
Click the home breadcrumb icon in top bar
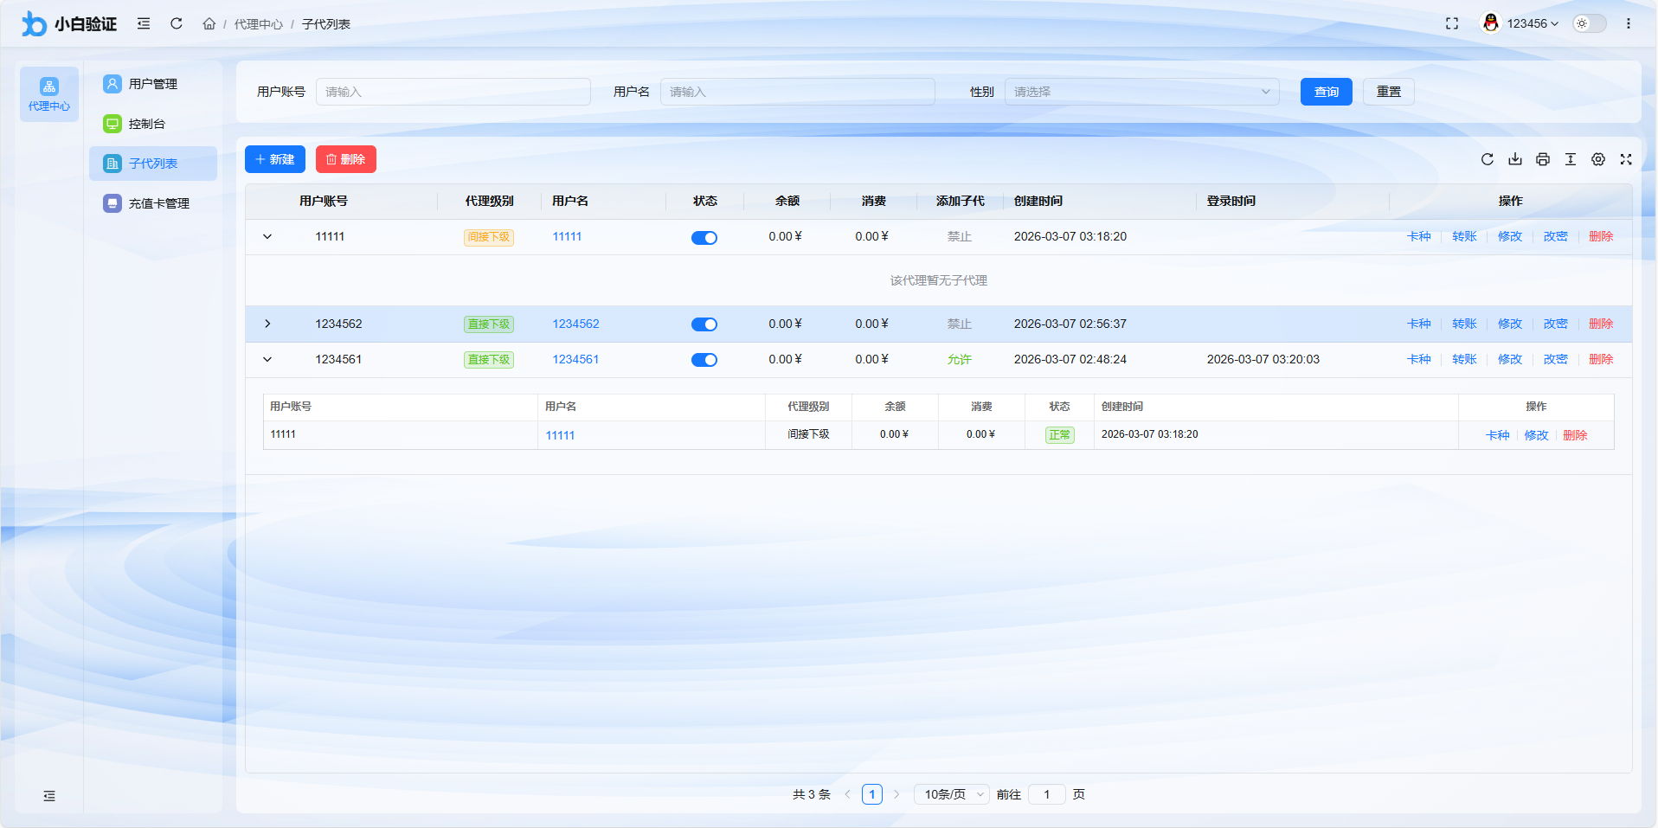(209, 23)
